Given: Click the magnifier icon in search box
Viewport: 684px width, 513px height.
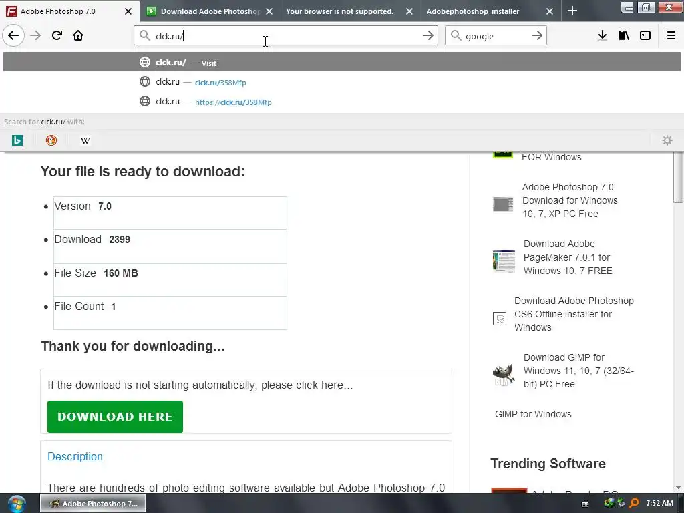Looking at the screenshot, I should pos(456,36).
